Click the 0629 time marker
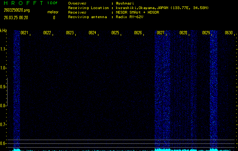The width and height of the screenshot is (238, 151). [206, 33]
